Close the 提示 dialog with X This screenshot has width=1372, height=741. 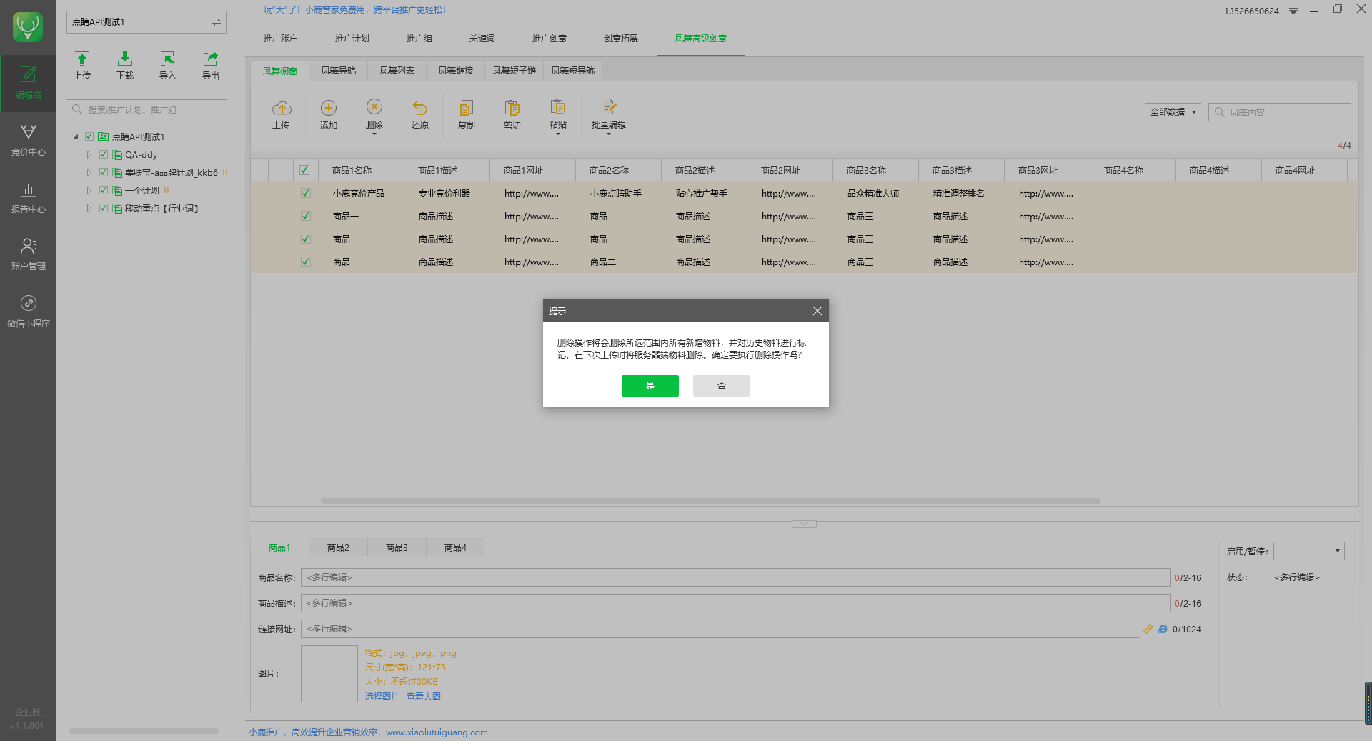tap(817, 311)
